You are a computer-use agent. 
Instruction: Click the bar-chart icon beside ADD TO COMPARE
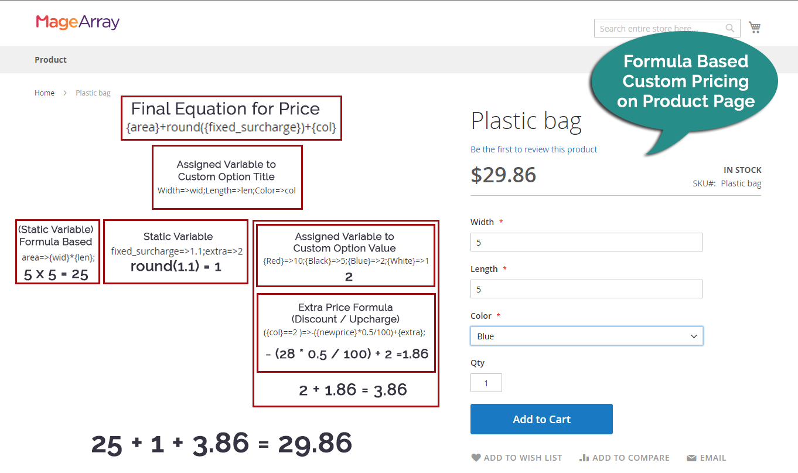(583, 458)
